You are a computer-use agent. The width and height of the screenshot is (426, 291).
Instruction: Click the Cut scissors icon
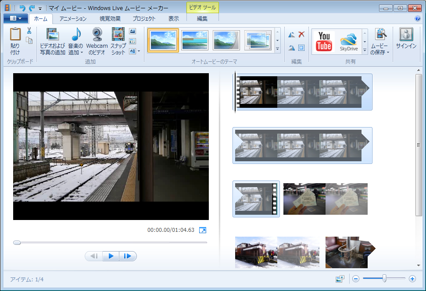pyautogui.click(x=29, y=31)
